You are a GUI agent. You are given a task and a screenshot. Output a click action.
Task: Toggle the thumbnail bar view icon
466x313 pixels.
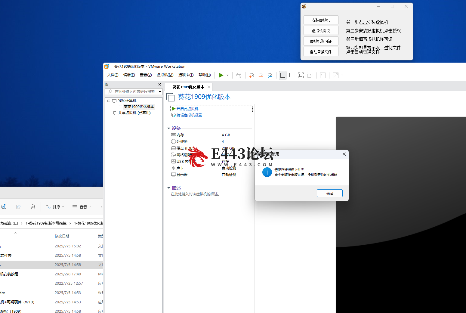coord(292,75)
